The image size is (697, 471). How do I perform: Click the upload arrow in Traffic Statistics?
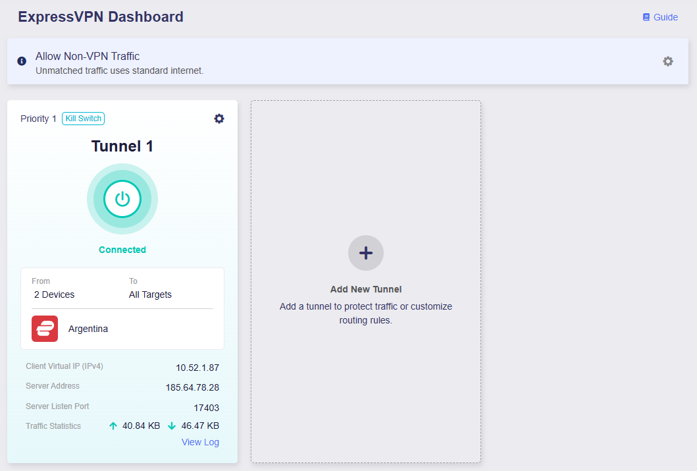click(113, 426)
